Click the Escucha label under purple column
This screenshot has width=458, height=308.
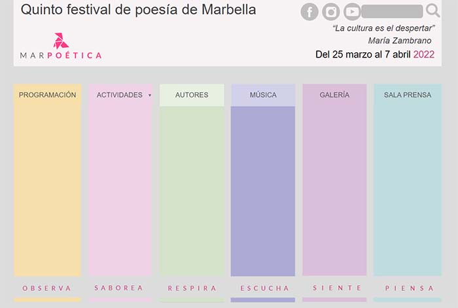coord(264,288)
